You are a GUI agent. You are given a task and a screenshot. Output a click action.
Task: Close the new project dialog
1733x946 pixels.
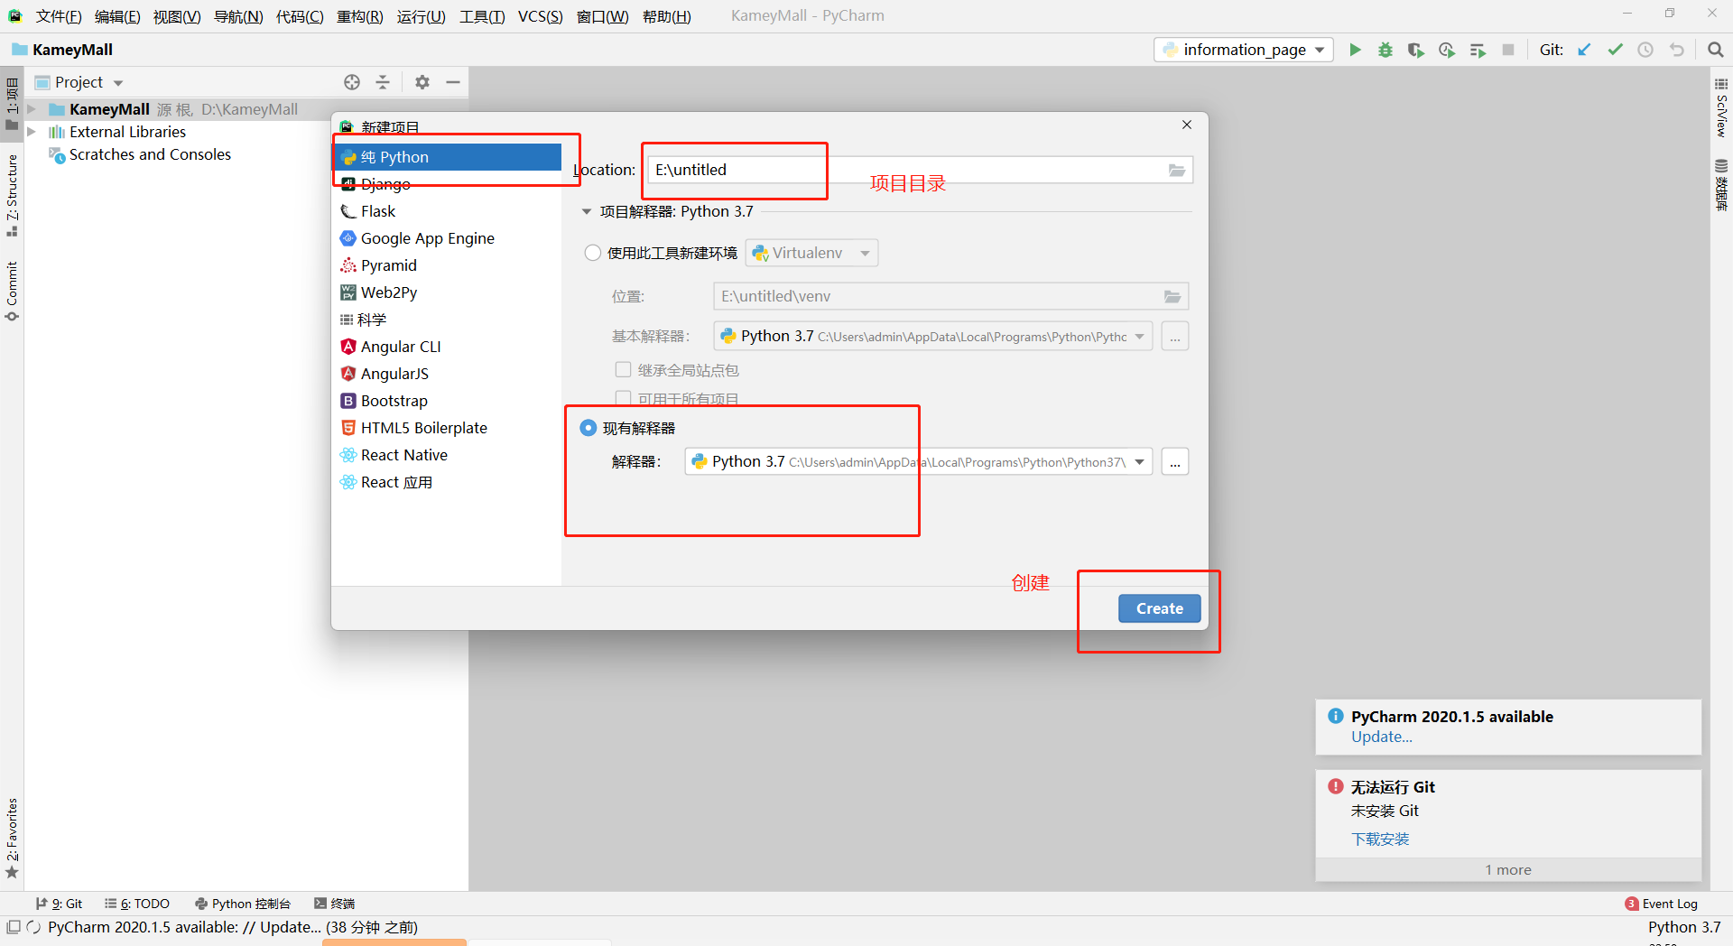[1187, 125]
